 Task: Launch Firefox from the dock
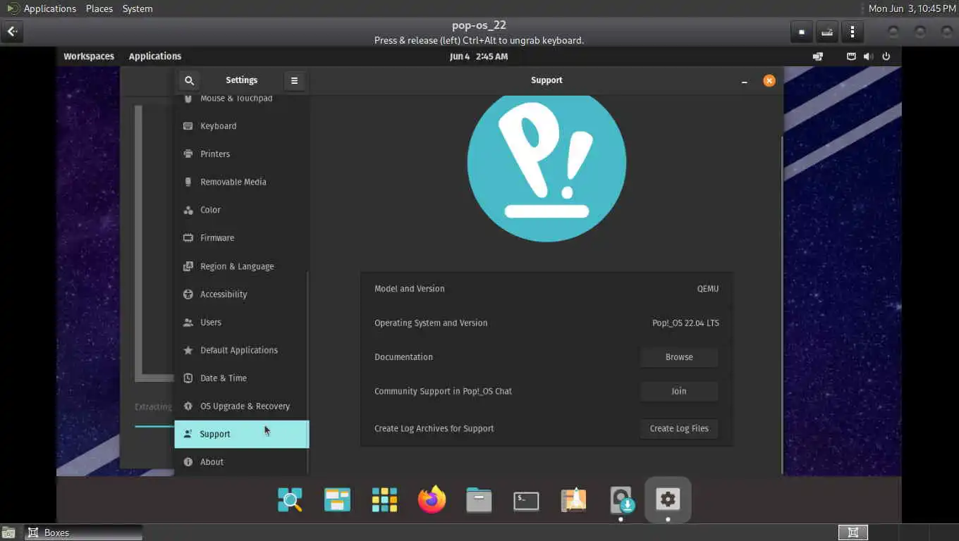point(432,499)
